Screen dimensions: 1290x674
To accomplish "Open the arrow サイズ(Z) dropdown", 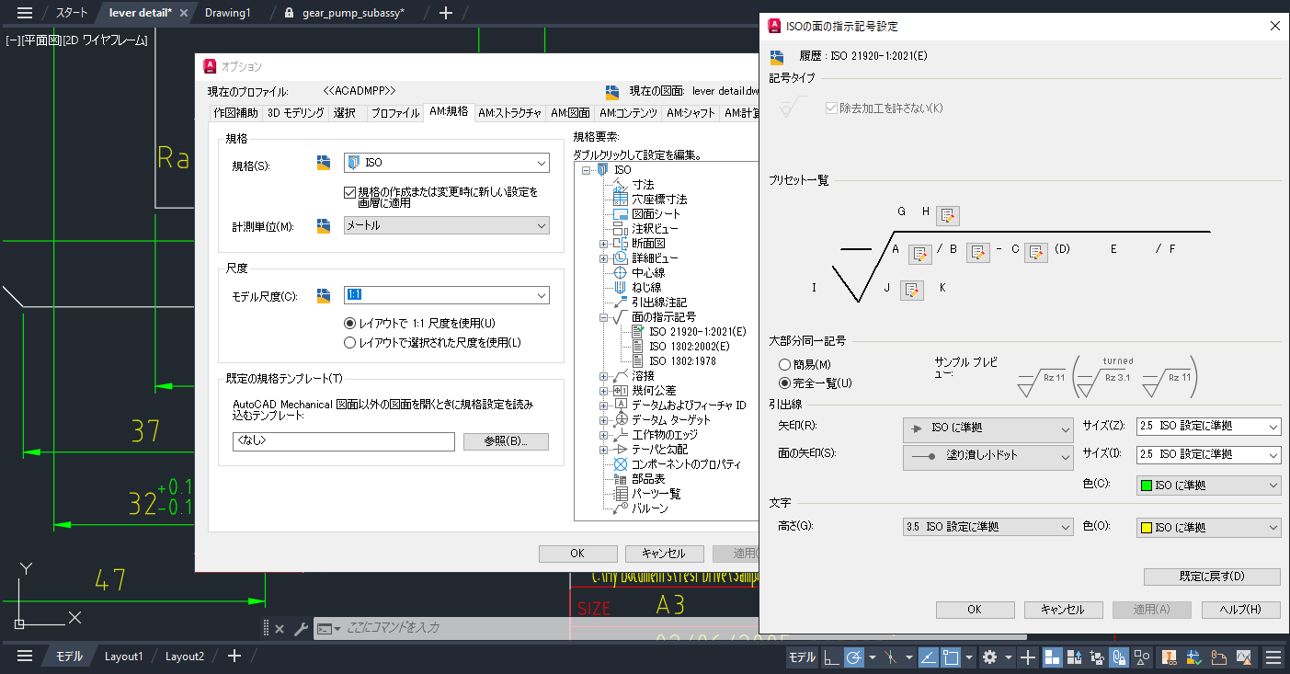I will [x=1208, y=427].
